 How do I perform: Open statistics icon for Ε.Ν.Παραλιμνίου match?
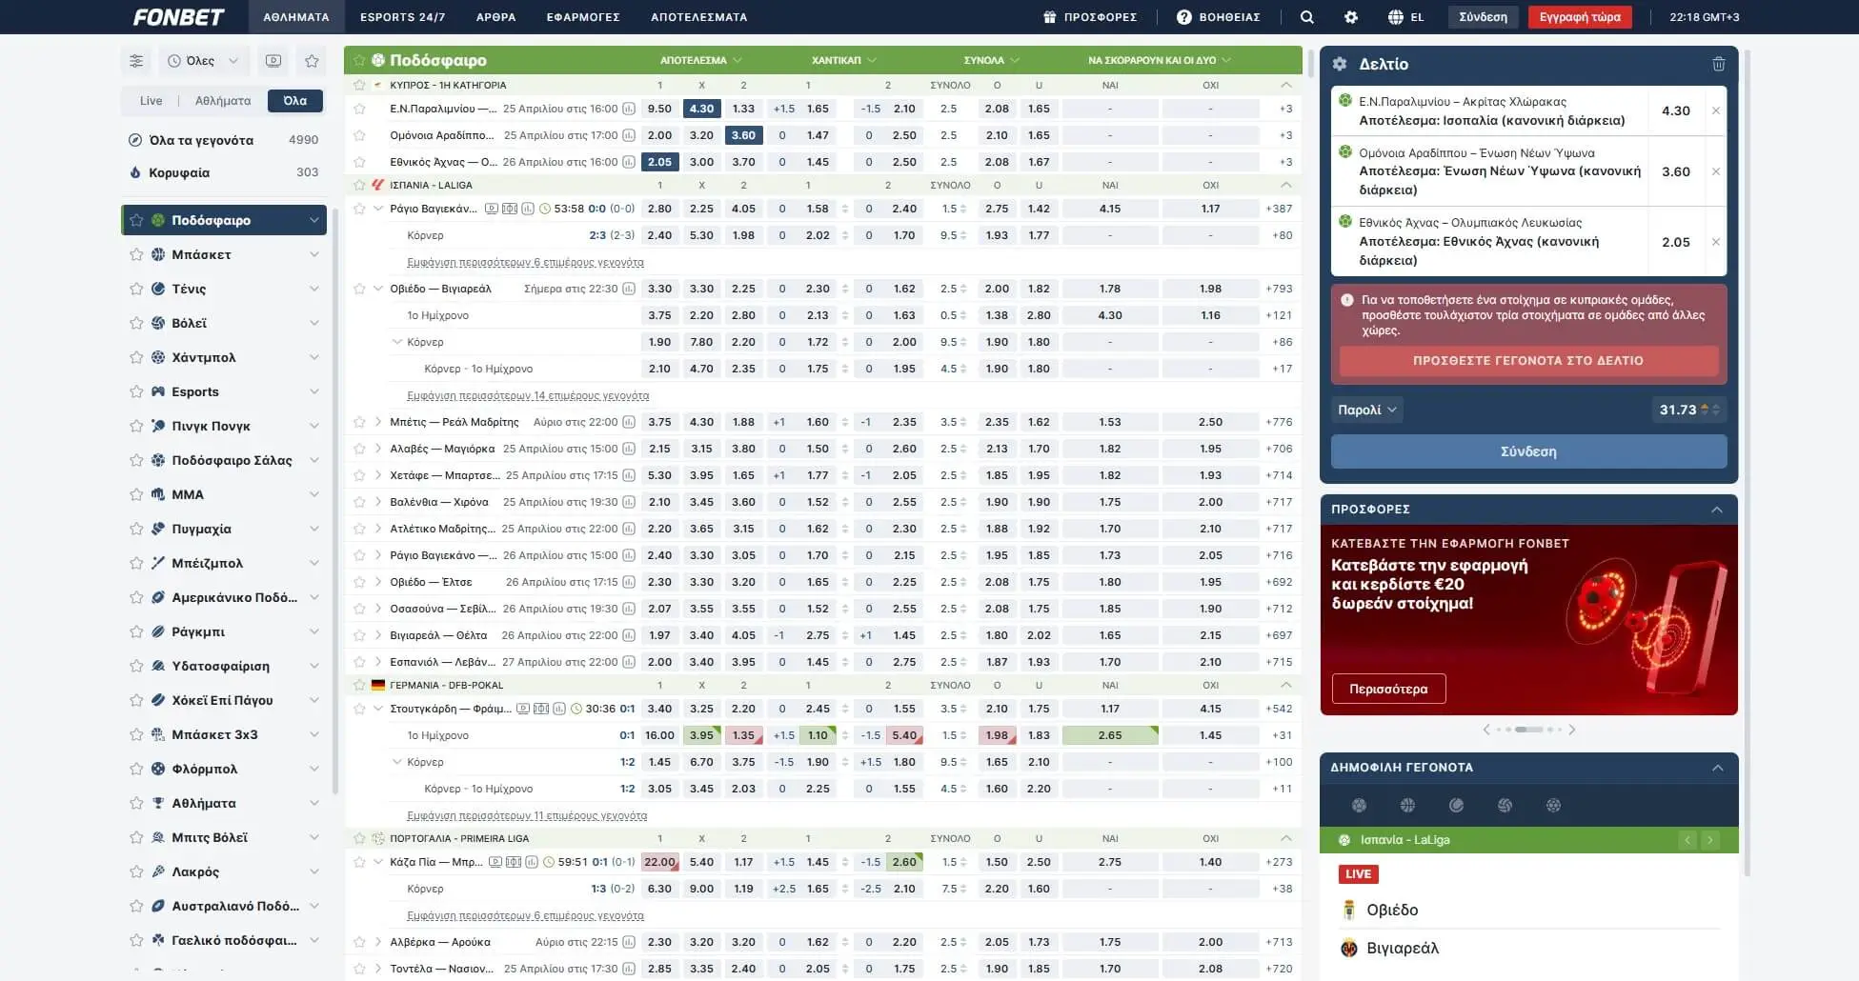coord(629,109)
